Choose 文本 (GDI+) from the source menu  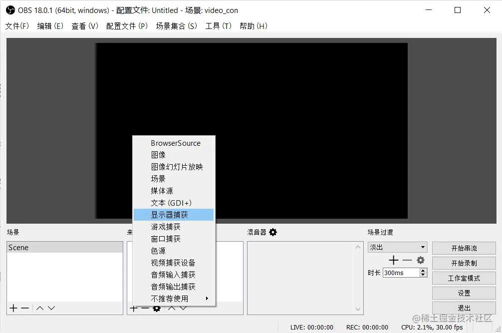(x=174, y=203)
